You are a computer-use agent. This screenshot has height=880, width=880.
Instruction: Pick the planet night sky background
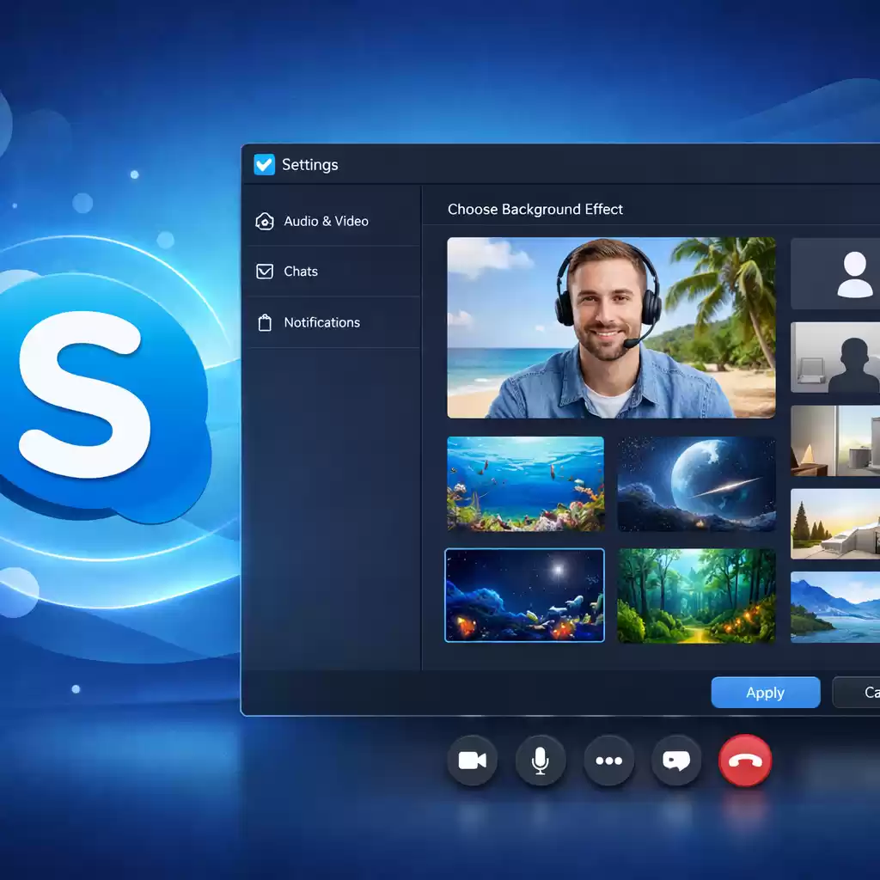tap(696, 484)
